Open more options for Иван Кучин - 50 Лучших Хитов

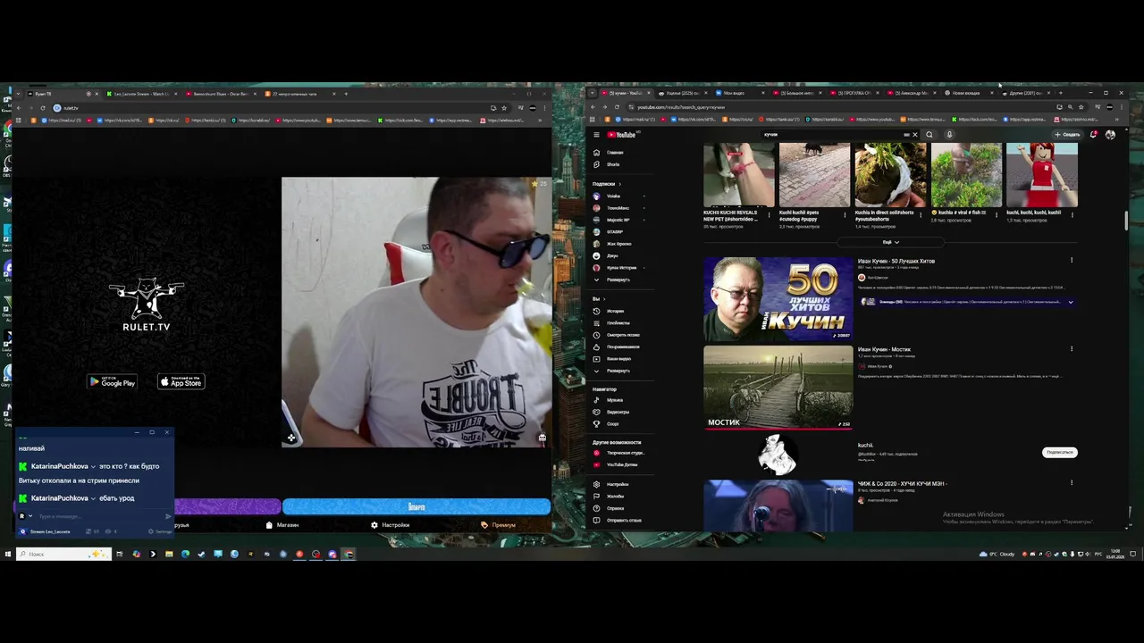(x=1072, y=261)
